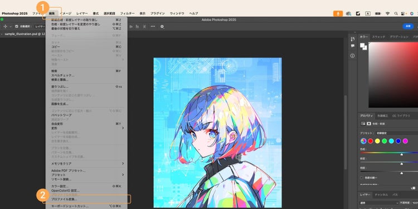Open the Wi-Fi menu bar icon
The height and width of the screenshot is (209, 418).
(x=387, y=13)
